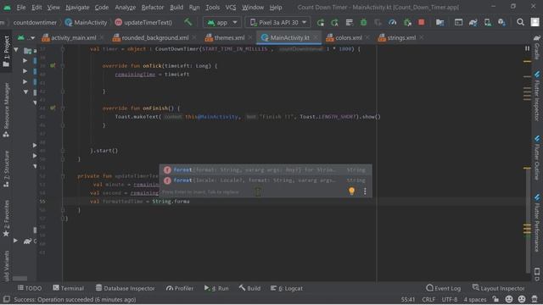Click the light bulb in completion popup
Image resolution: width=543 pixels, height=305 pixels.
click(351, 191)
